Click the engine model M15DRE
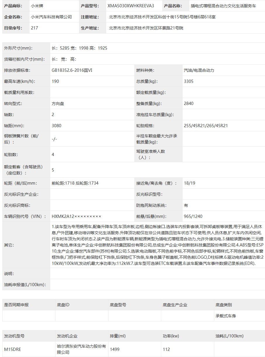The width and height of the screenshot is (265, 357). click(13, 349)
